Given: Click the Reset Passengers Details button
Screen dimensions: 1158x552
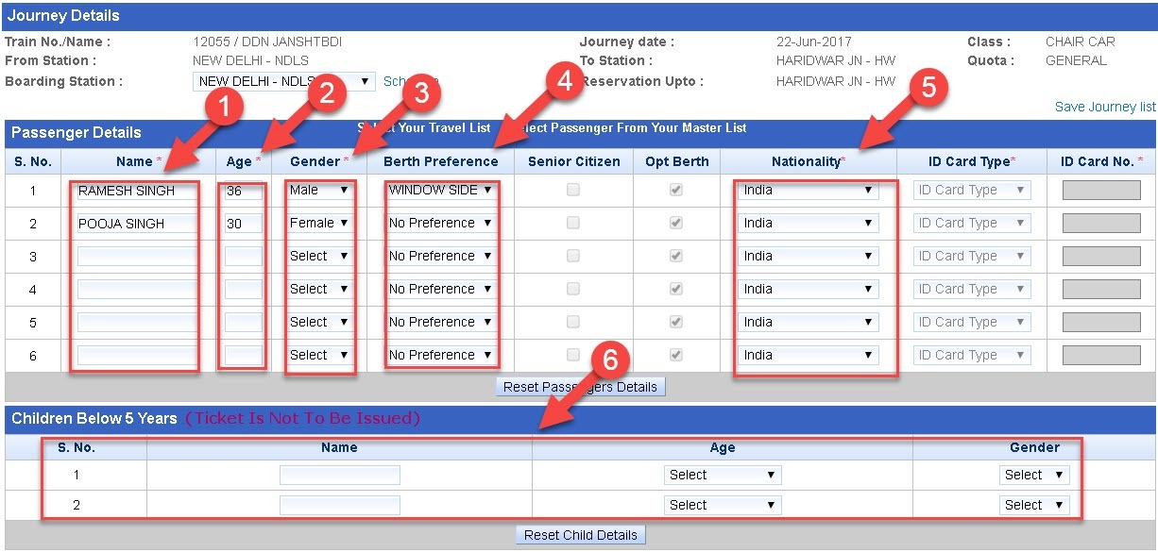Looking at the screenshot, I should click(580, 386).
